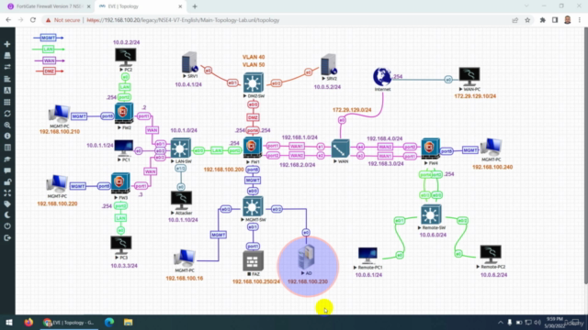This screenshot has height=330, width=588.
Task: Open Add an object plus icon in sidebar
Action: pyautogui.click(x=7, y=44)
